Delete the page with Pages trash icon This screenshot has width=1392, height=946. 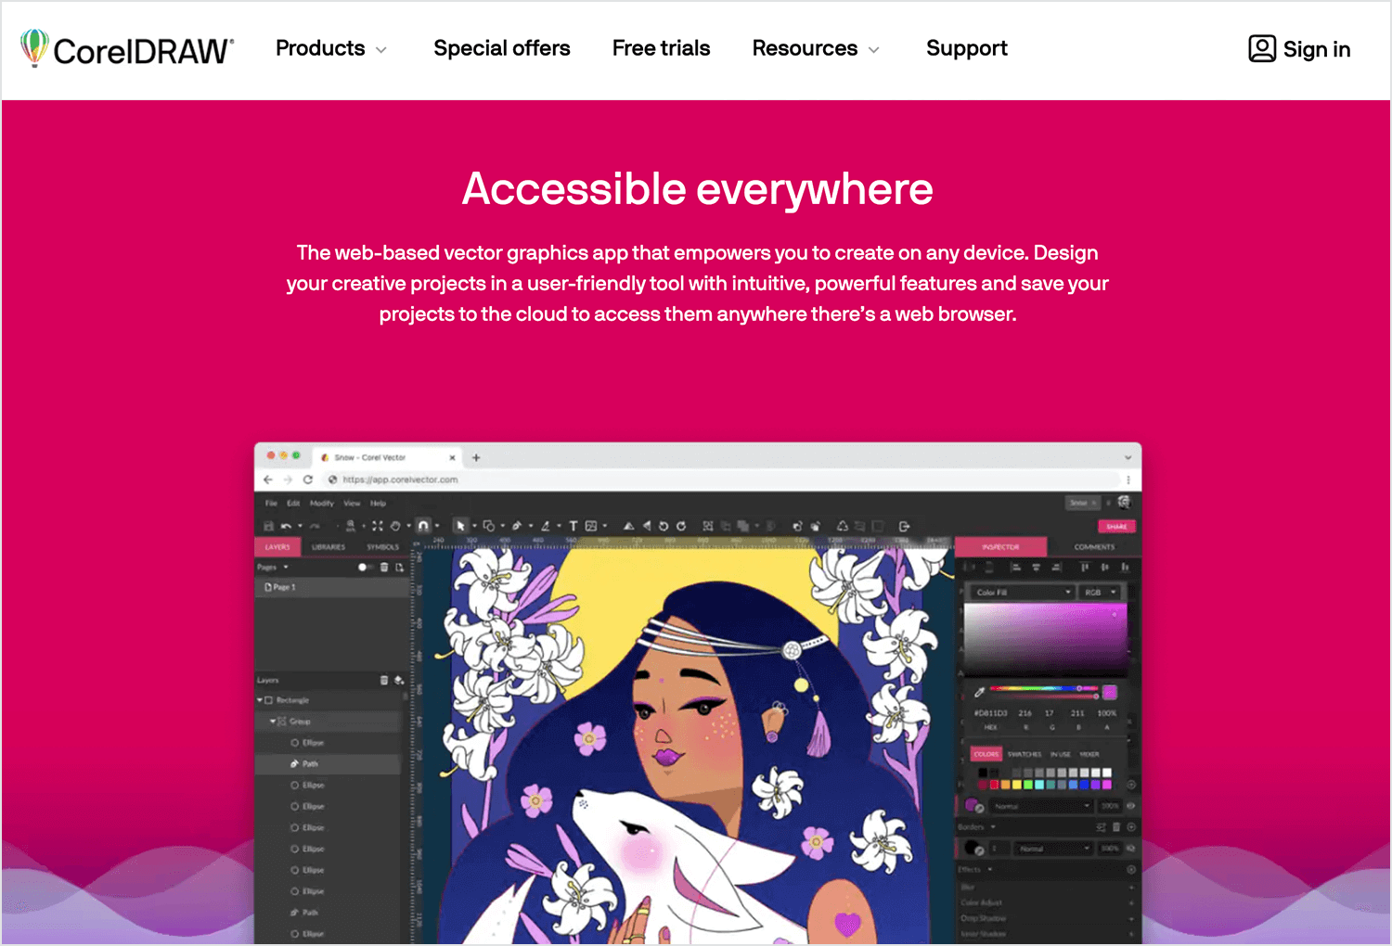[x=384, y=567]
